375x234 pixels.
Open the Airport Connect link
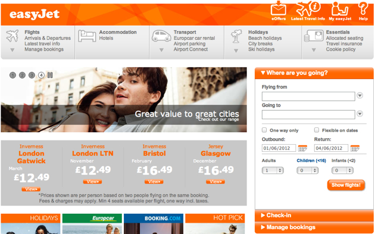click(190, 49)
